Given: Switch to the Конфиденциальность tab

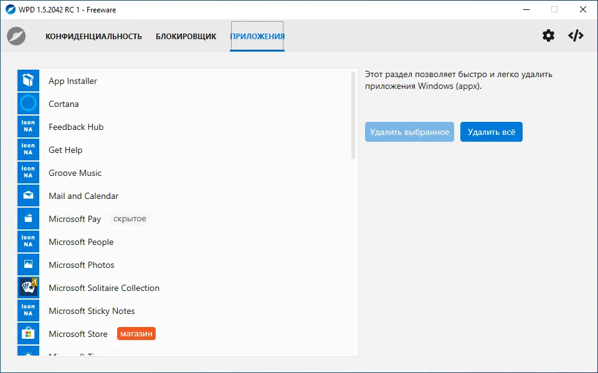Looking at the screenshot, I should (93, 37).
